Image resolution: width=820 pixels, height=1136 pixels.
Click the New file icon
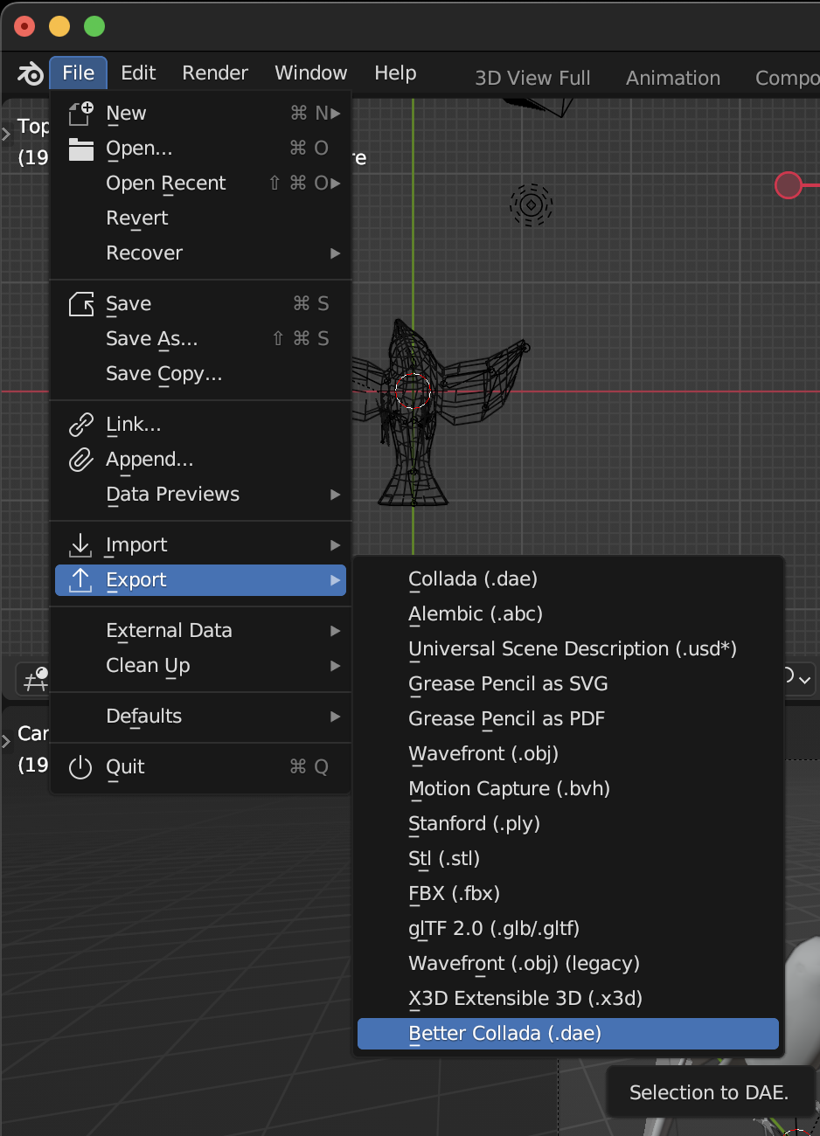[x=80, y=114]
